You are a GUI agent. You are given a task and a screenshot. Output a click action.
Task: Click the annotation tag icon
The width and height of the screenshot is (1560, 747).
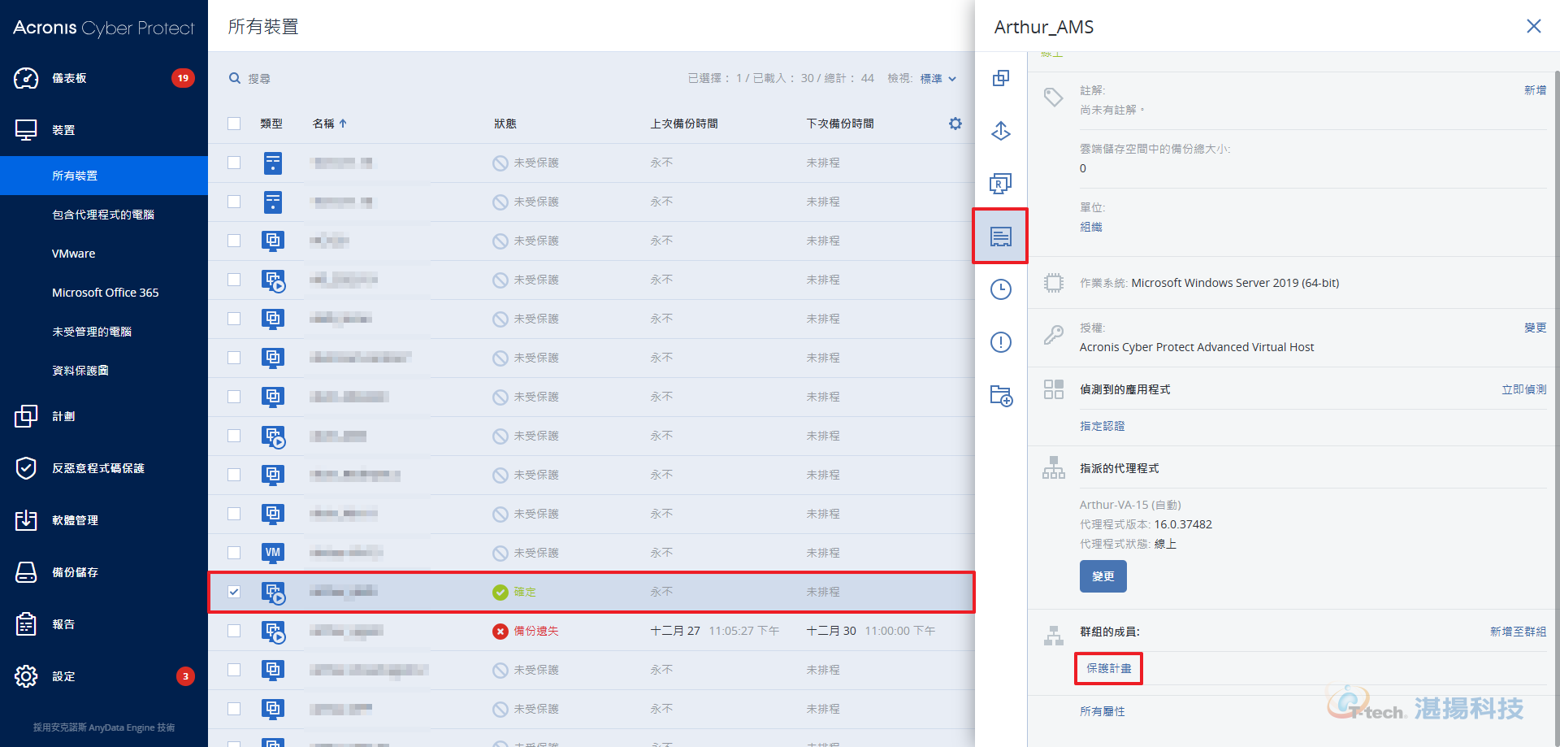pyautogui.click(x=1054, y=98)
